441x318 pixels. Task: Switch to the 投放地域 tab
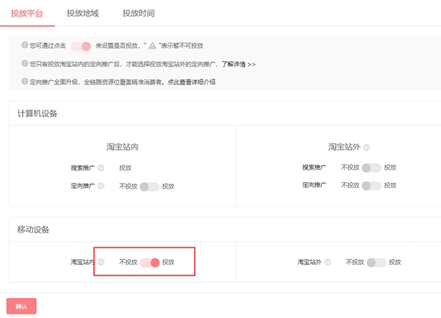coord(82,12)
